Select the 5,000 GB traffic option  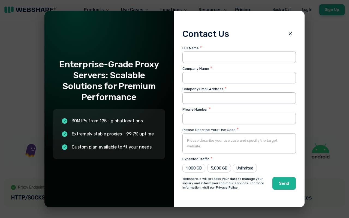coord(219,168)
